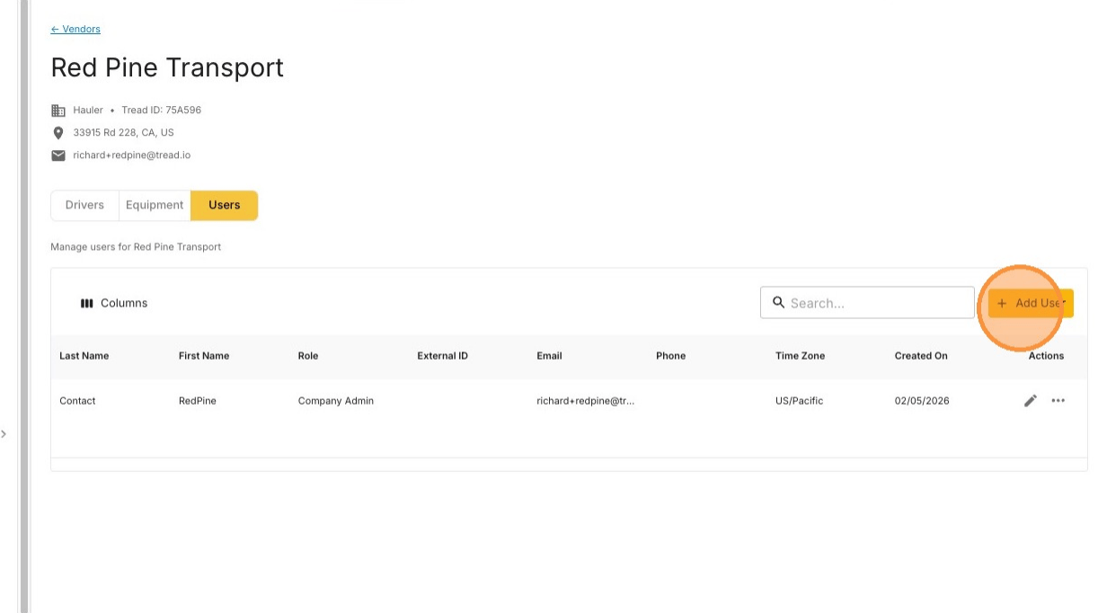Open more actions for RedPine Contact
The image size is (1098, 613).
click(x=1058, y=401)
